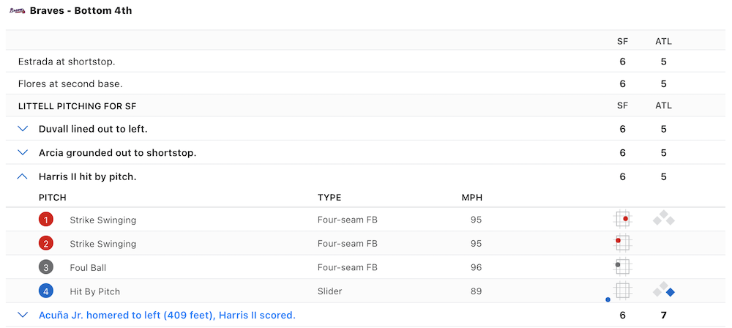
Task: Click strike zone chart for hit by pitch
Action: click(622, 291)
